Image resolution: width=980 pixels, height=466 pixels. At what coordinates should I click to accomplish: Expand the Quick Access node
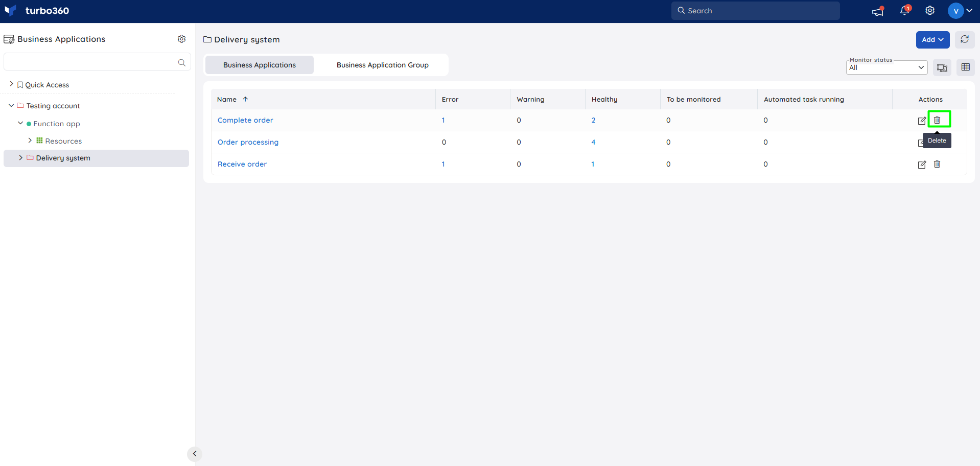pos(11,84)
